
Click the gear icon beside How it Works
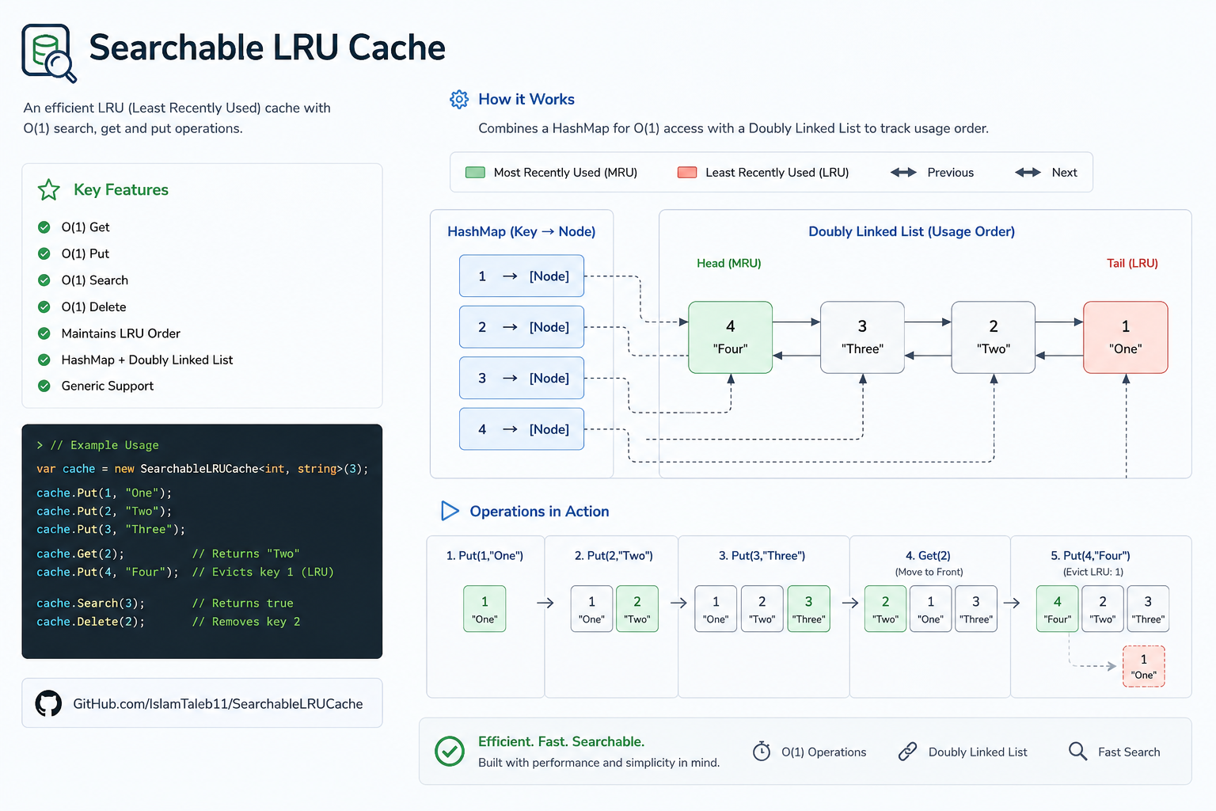coord(459,99)
